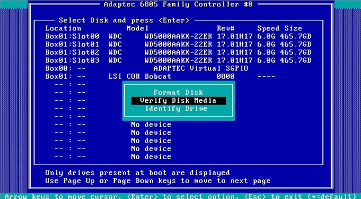Click the Adaptec 6805 Family Controller title
The width and height of the screenshot is (361, 199).
(178, 4)
